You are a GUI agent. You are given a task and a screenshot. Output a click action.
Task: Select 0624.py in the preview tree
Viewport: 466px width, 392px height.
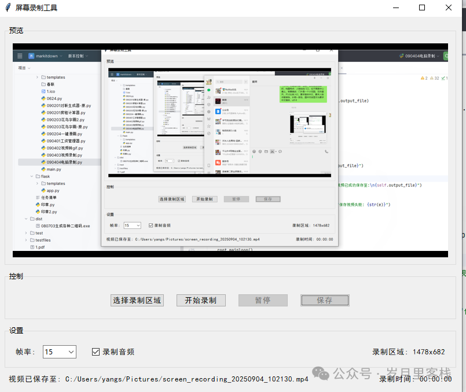[52, 98]
